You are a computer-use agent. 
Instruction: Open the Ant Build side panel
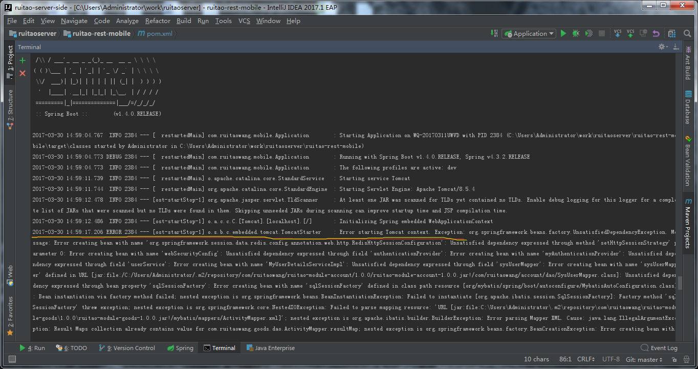coord(688,63)
